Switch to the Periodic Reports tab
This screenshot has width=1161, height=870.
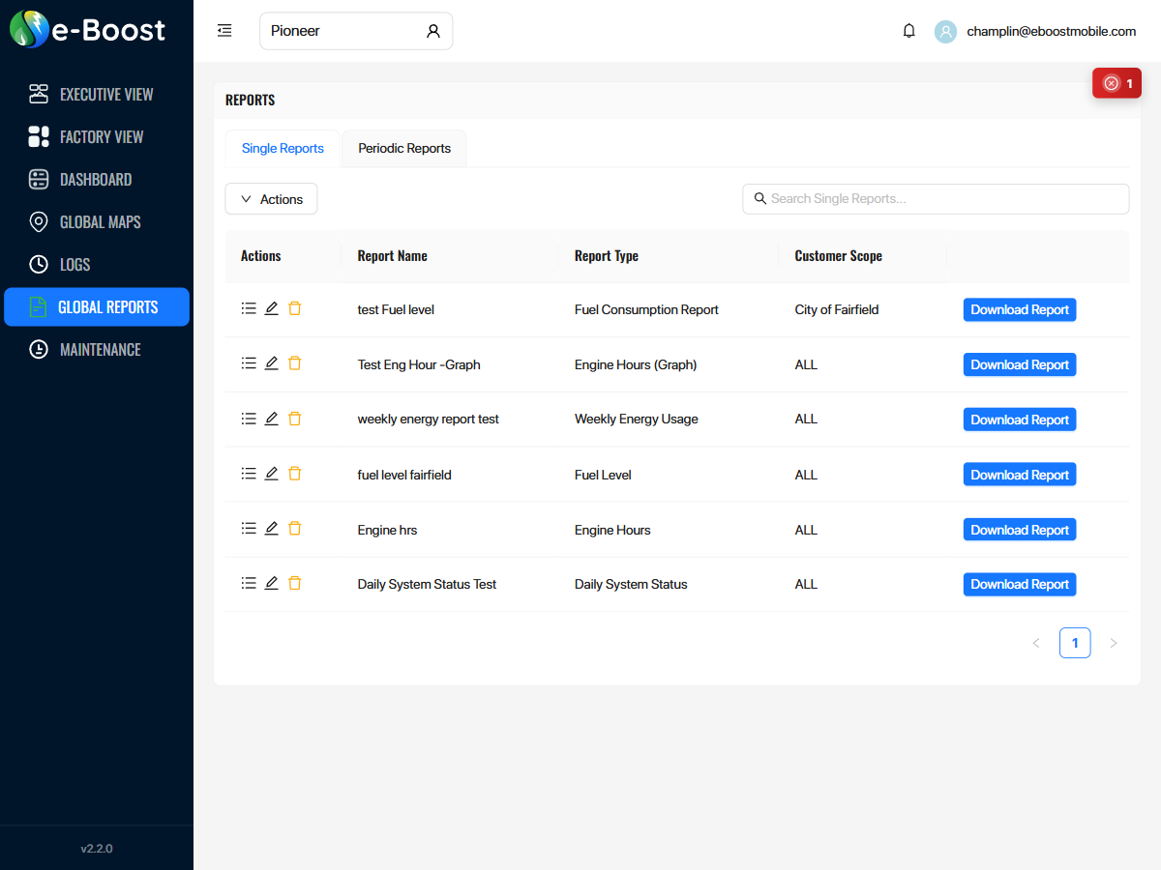click(403, 148)
